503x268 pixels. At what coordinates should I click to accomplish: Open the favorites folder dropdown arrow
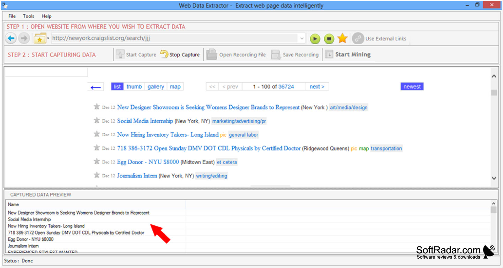click(48, 39)
